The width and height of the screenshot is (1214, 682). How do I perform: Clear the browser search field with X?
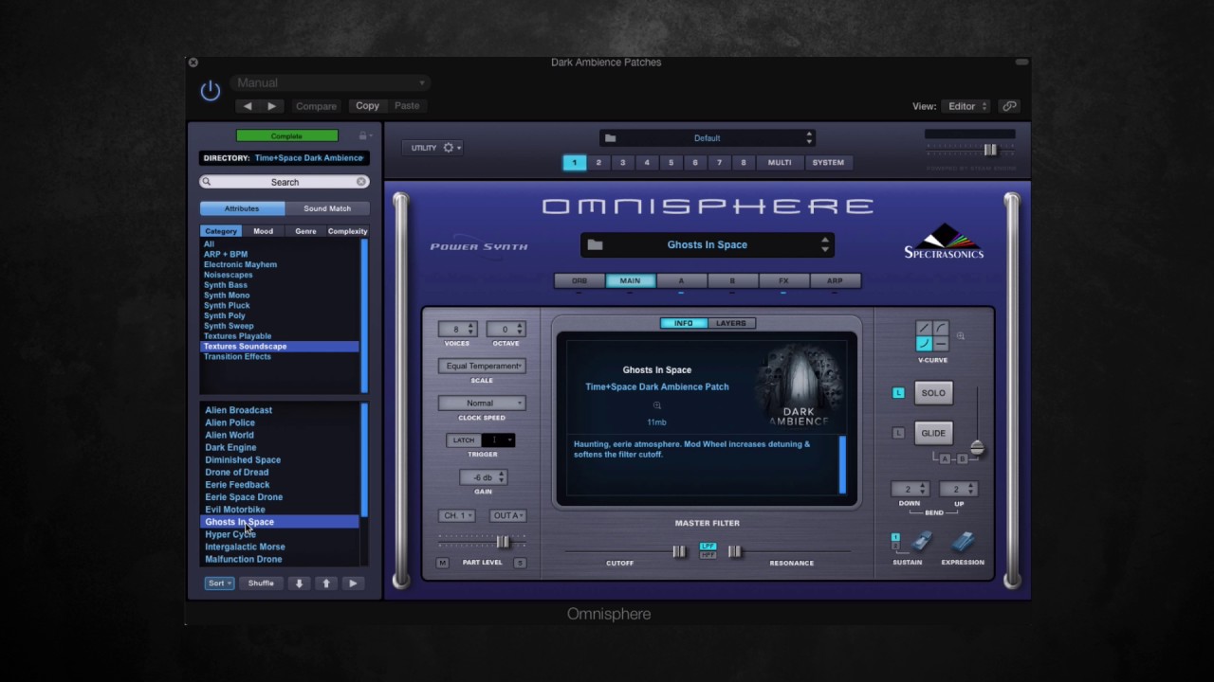[x=361, y=182]
